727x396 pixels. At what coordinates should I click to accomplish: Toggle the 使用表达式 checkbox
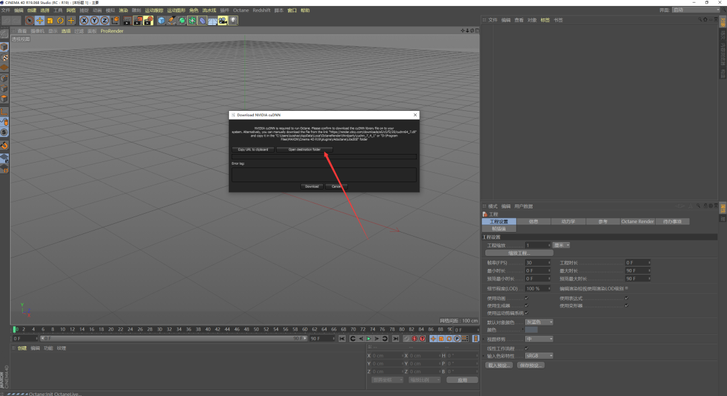627,299
